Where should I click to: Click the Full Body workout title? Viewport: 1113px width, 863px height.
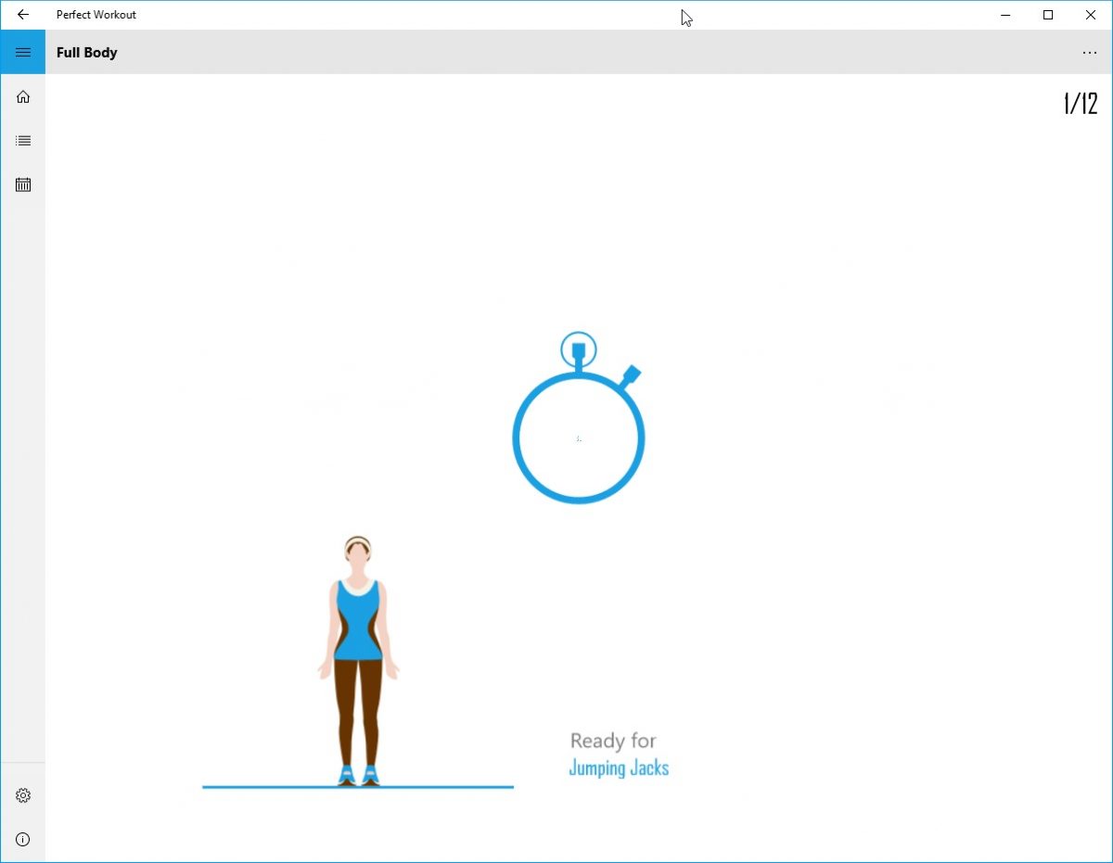(86, 53)
